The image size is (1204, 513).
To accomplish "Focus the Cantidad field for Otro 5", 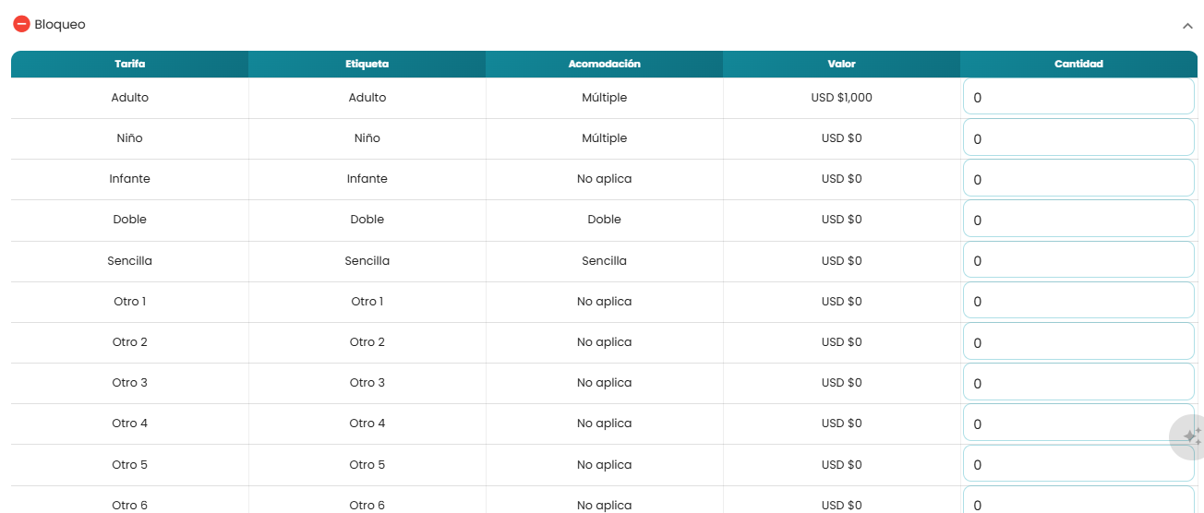I will point(1078,464).
